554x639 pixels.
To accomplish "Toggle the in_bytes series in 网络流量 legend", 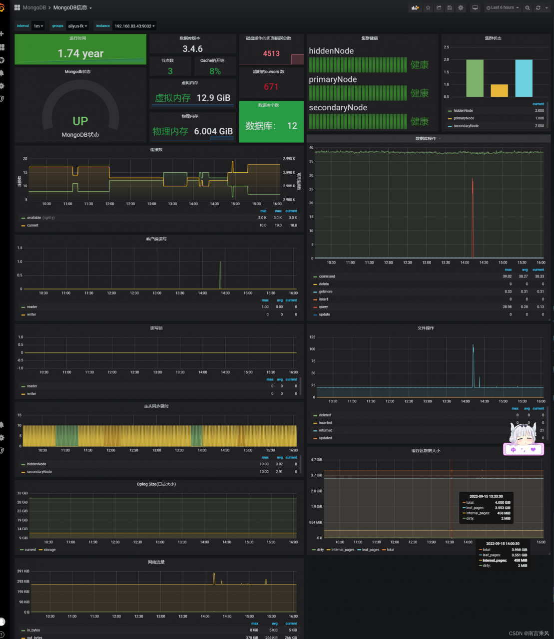I will (33, 630).
